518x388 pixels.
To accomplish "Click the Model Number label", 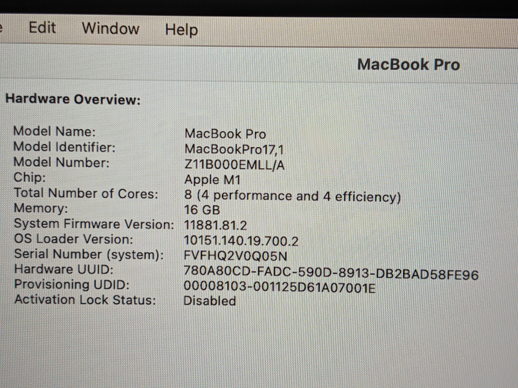I will pos(62,162).
